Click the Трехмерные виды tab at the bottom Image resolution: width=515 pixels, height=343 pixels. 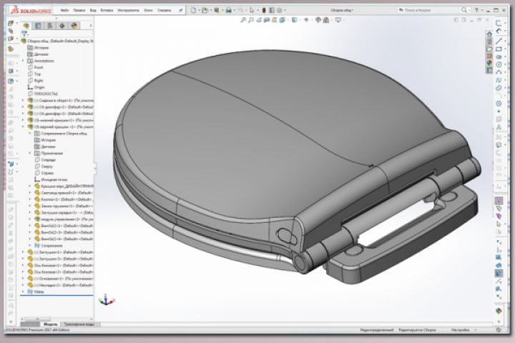point(79,324)
